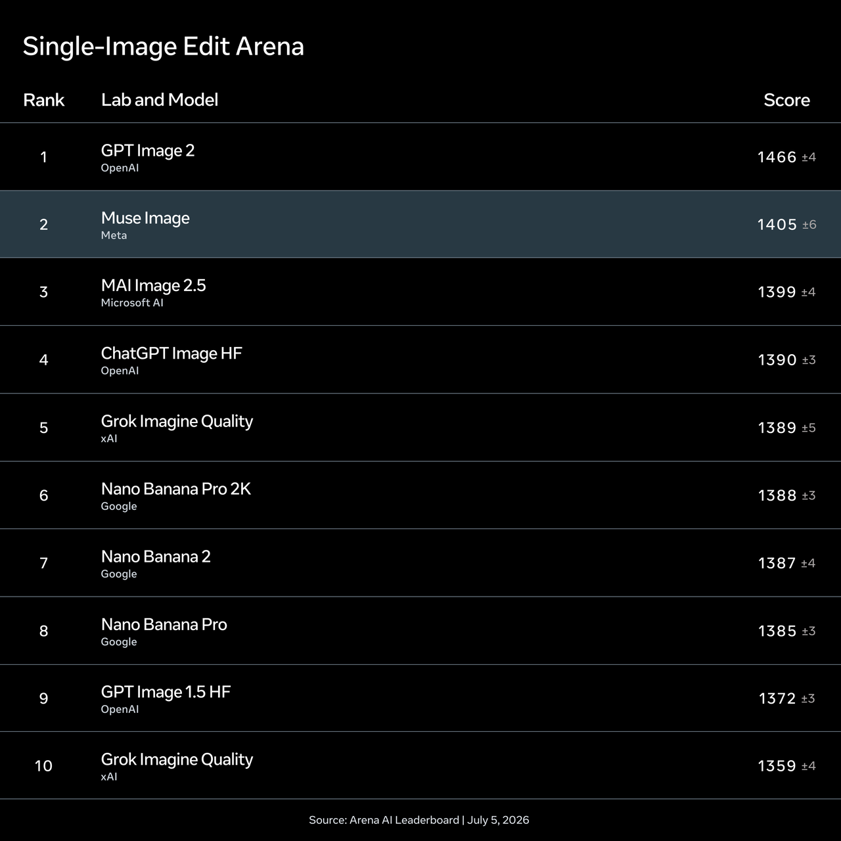This screenshot has height=841, width=841.
Task: Select the Meta lab label
Action: point(114,235)
